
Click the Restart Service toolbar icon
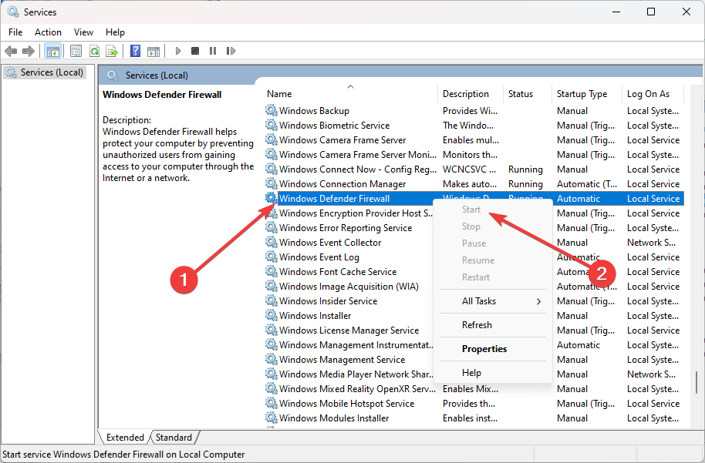[x=231, y=51]
